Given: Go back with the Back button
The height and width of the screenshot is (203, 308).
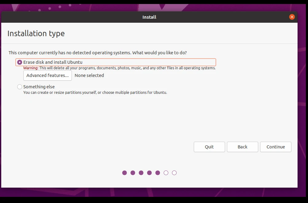Looking at the screenshot, I should [x=242, y=147].
